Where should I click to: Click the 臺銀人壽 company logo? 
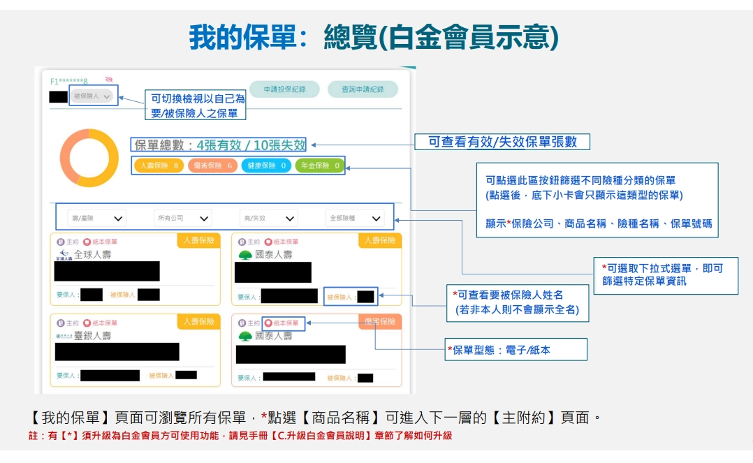[64, 336]
